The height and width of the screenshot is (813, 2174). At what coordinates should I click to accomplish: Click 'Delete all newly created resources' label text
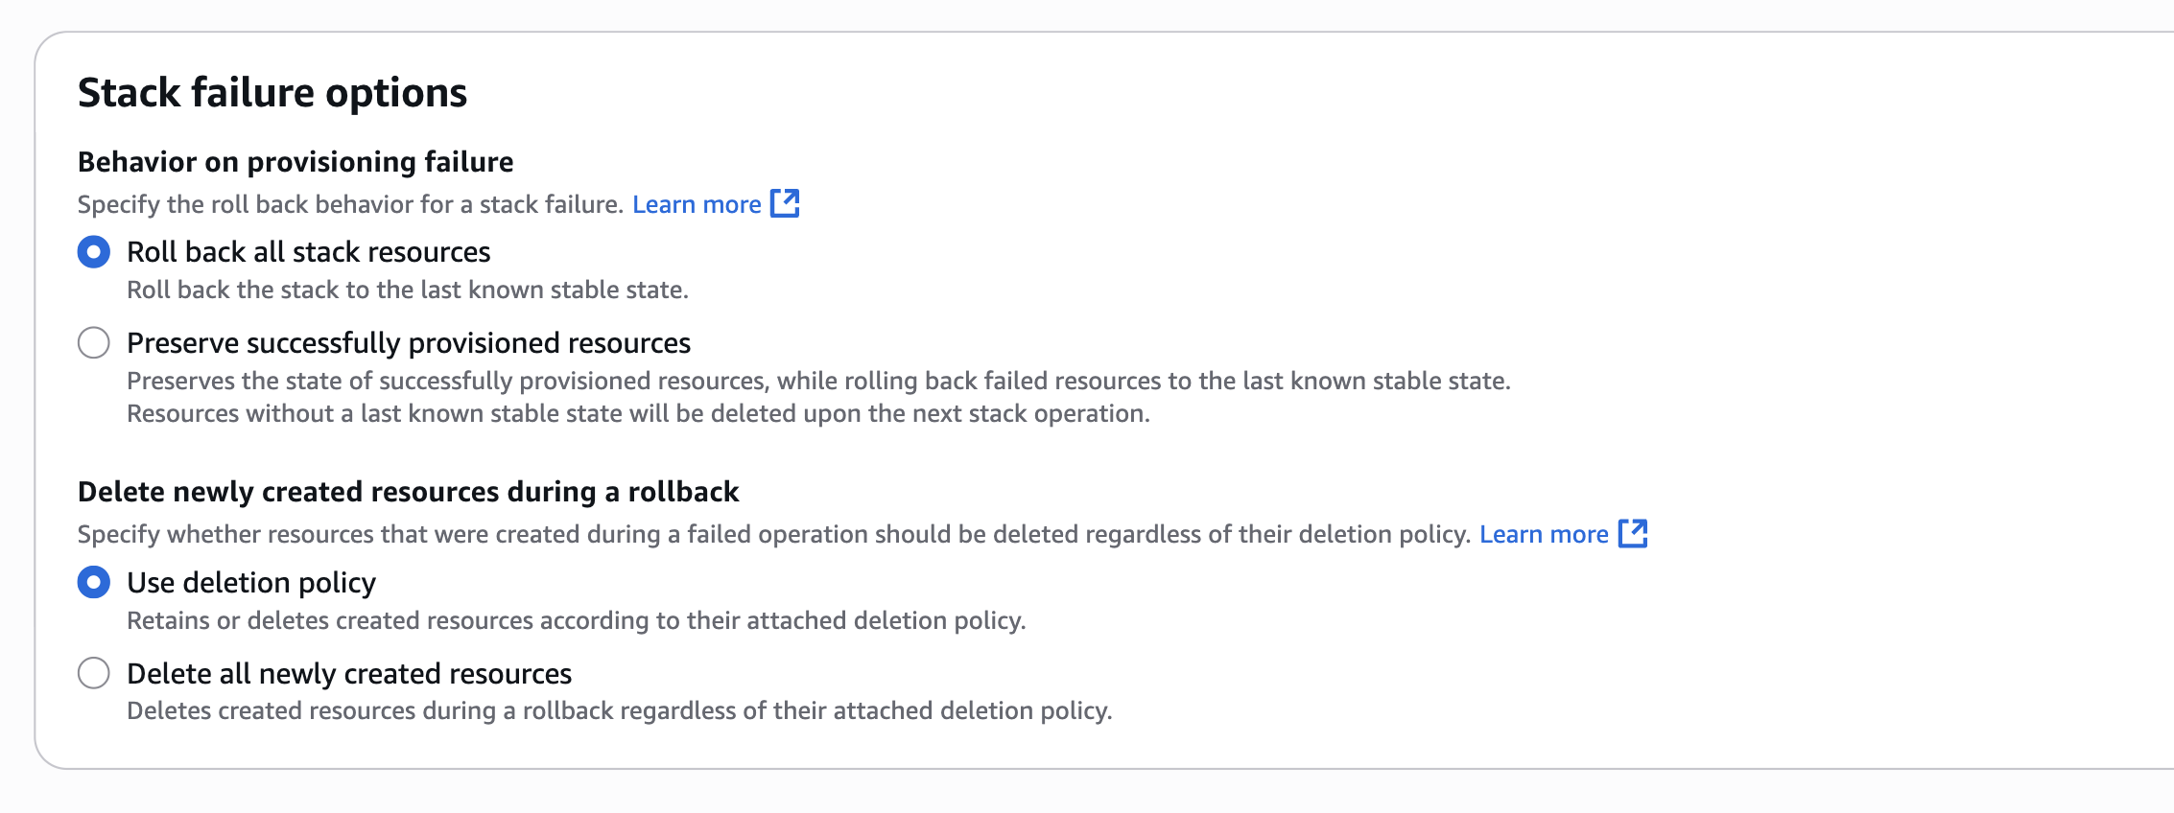coord(349,674)
